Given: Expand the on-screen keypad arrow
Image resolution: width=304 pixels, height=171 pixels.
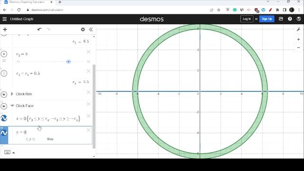Looking at the screenshot, I should 14,153.
